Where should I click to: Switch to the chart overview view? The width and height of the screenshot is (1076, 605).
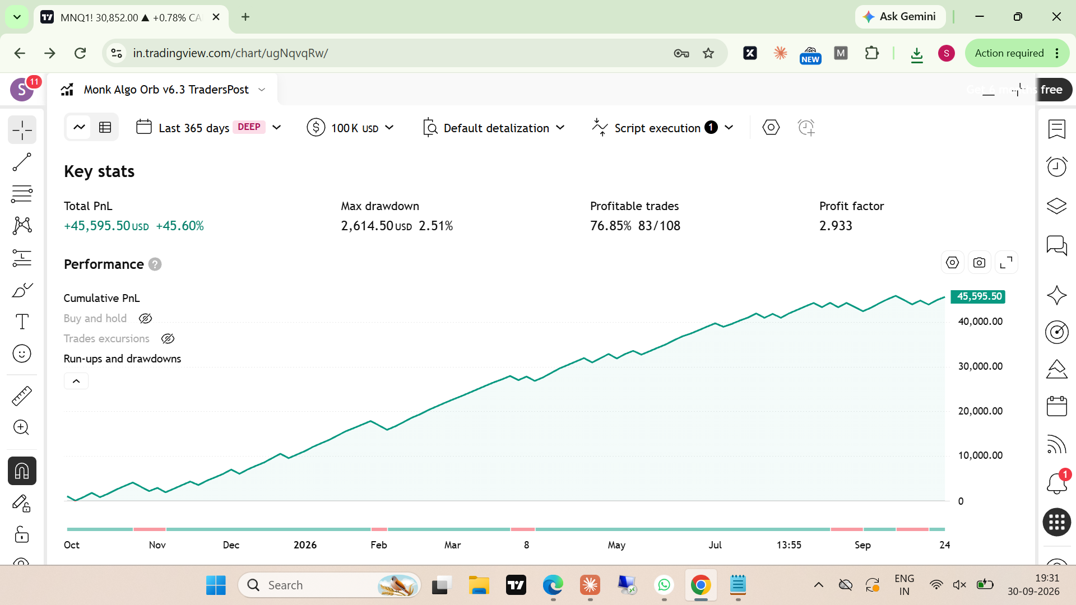(x=80, y=127)
